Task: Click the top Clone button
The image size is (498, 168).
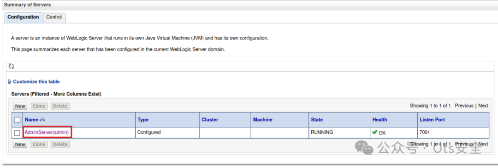Action: click(x=39, y=106)
